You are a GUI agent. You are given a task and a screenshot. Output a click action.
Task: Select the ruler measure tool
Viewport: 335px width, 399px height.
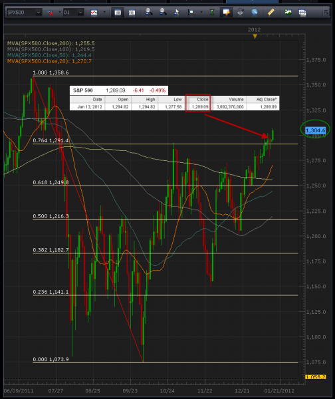(271, 12)
